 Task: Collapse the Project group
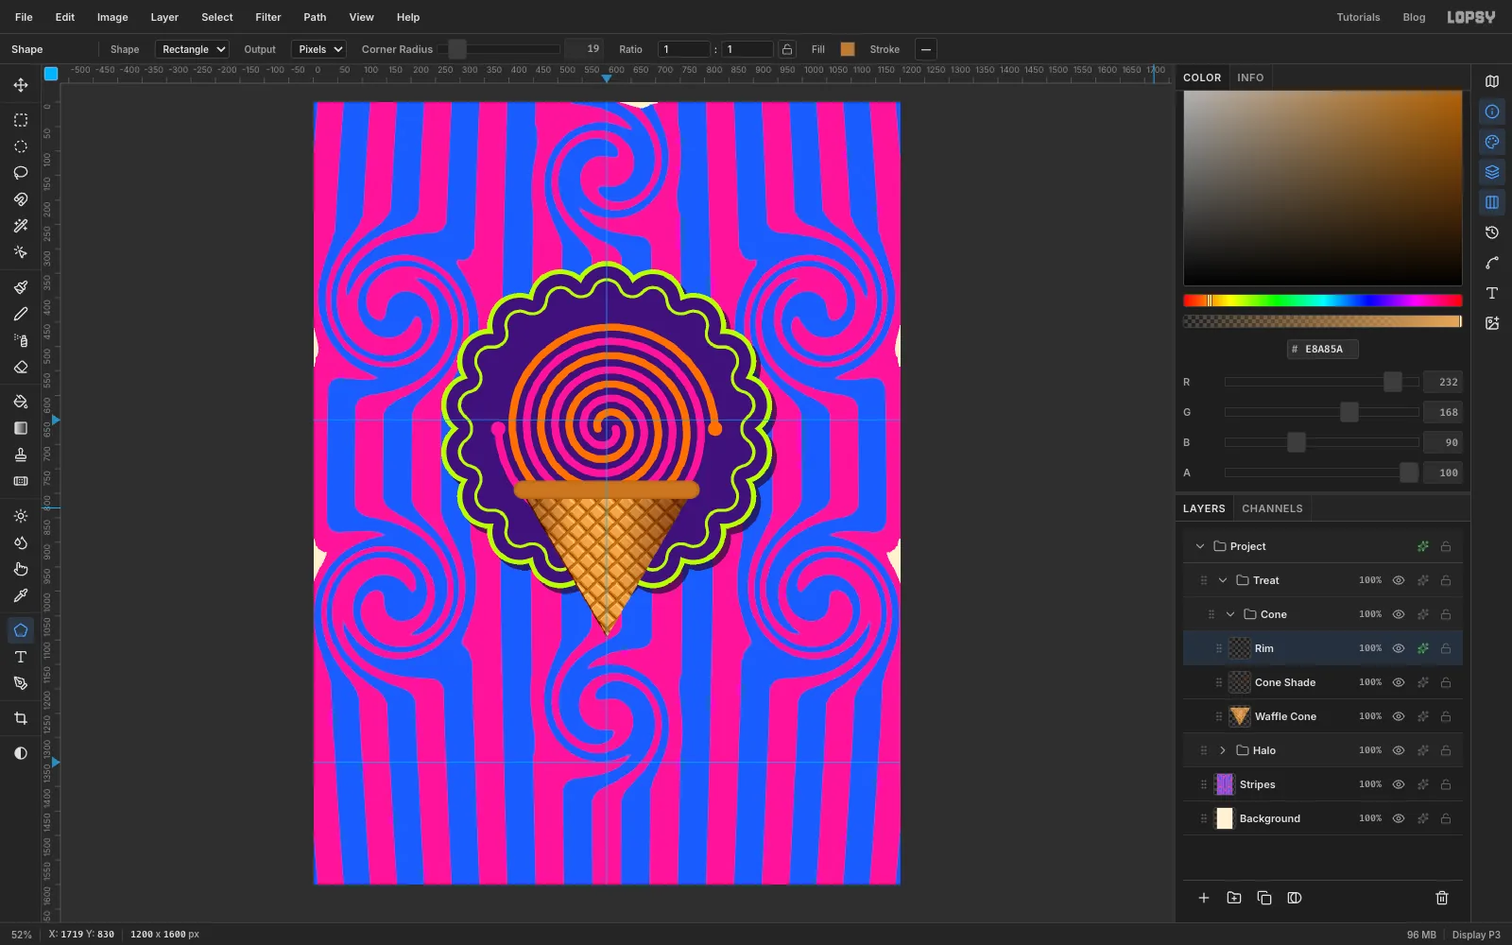click(1200, 546)
